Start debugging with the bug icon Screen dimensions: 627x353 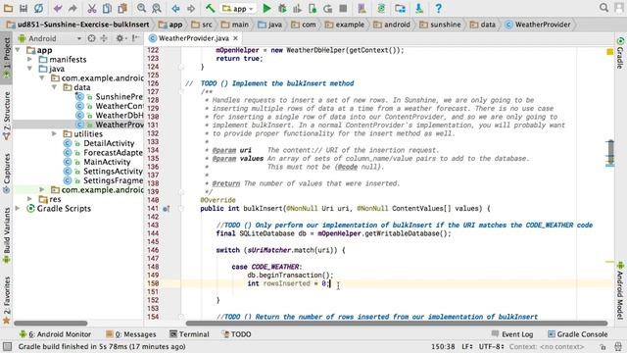pyautogui.click(x=282, y=8)
